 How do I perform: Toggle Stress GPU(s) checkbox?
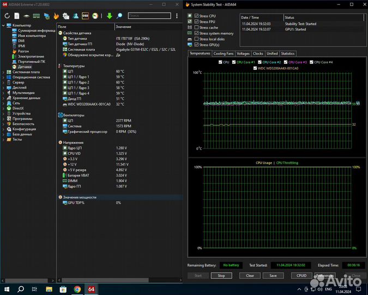coord(196,45)
